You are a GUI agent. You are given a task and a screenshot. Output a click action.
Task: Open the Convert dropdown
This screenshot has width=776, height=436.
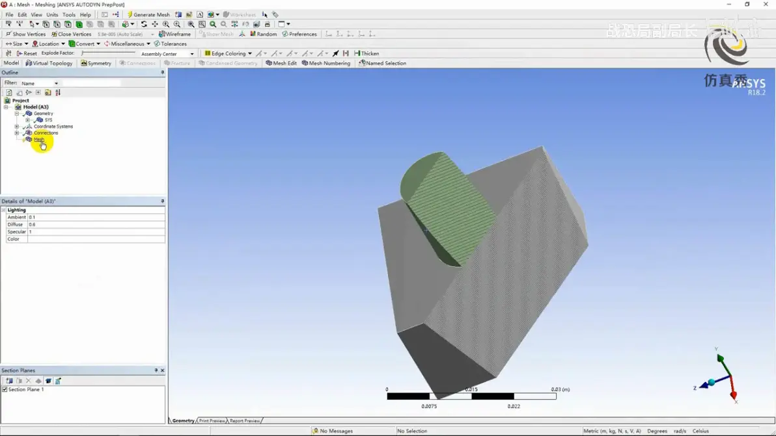85,44
